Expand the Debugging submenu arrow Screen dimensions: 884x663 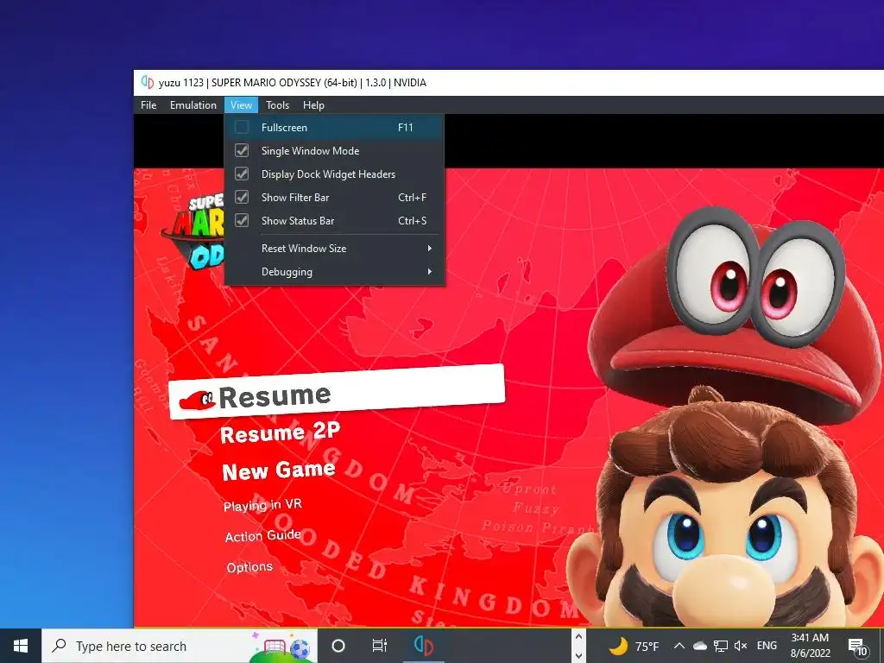tap(430, 272)
